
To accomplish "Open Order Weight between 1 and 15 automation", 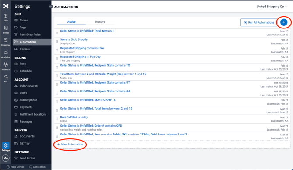I will pyautogui.click(x=103, y=74).
